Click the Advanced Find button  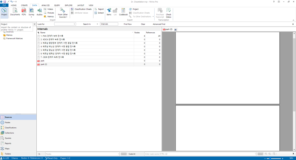159,24
